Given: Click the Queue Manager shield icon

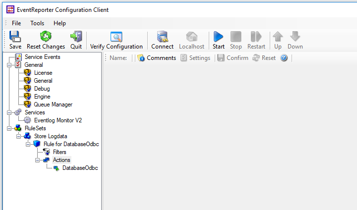Looking at the screenshot, I should (x=28, y=105).
